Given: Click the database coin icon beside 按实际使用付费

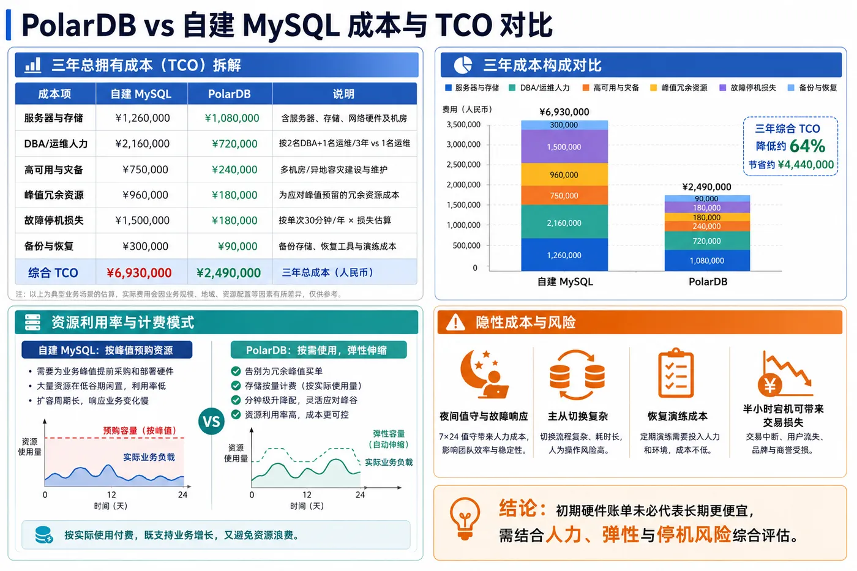Looking at the screenshot, I should (x=44, y=535).
